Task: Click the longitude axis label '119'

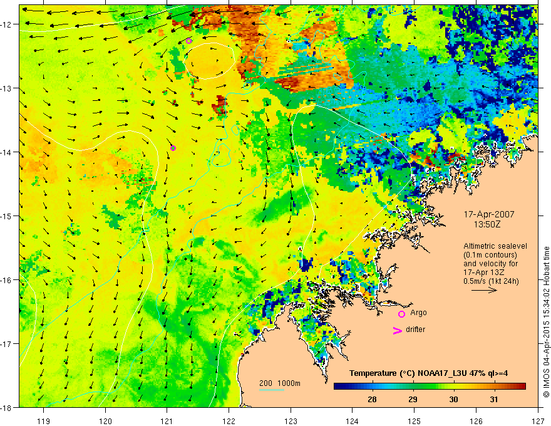Action: pyautogui.click(x=44, y=421)
